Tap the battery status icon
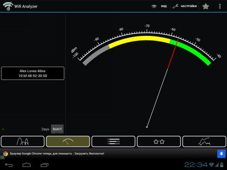The width and height of the screenshot is (227, 170). (x=222, y=165)
